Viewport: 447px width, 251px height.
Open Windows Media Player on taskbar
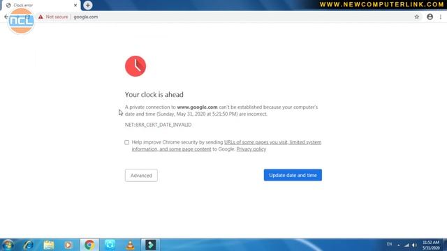68,245
